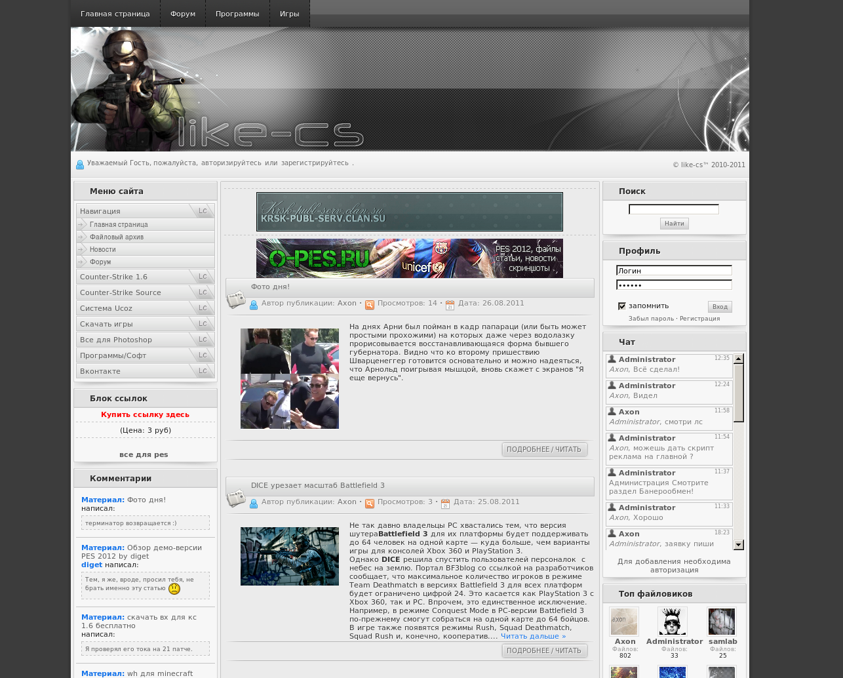The image size is (843, 678).
Task: Click the views icon in the 'Фото дня!' post
Action: tap(370, 304)
